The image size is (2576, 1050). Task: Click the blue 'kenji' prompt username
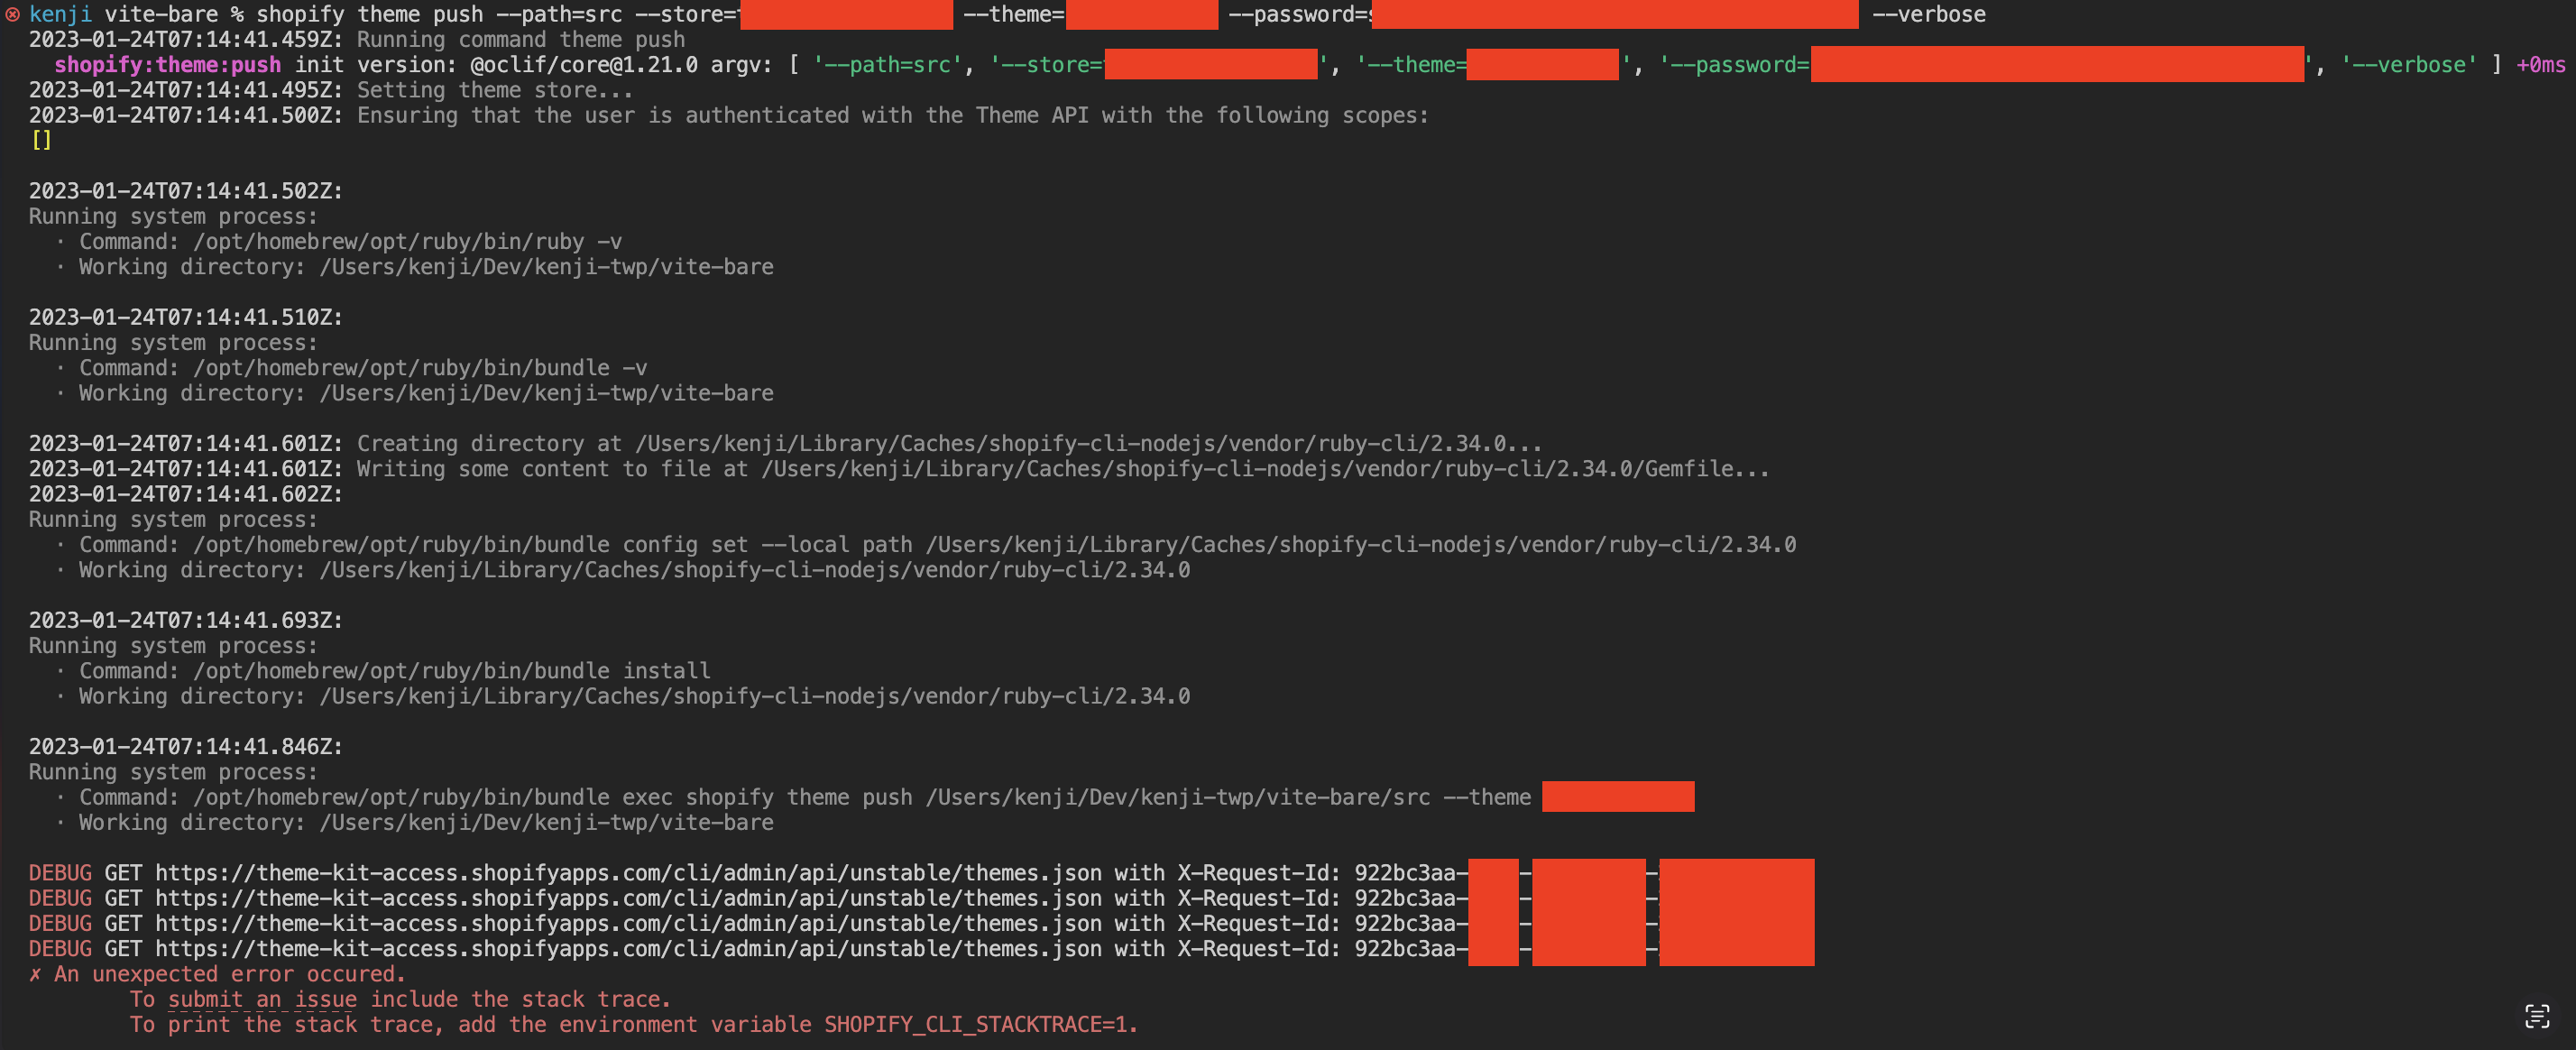point(60,15)
